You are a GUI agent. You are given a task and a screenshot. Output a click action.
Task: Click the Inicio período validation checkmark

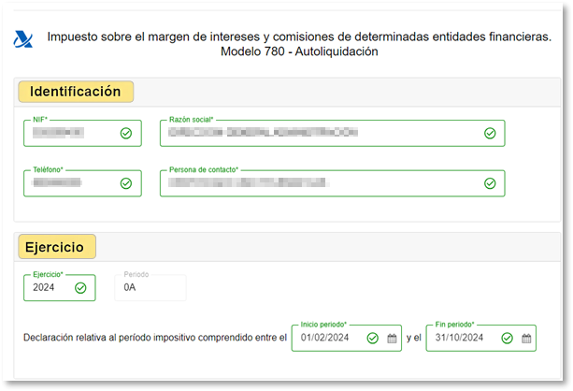coord(373,339)
